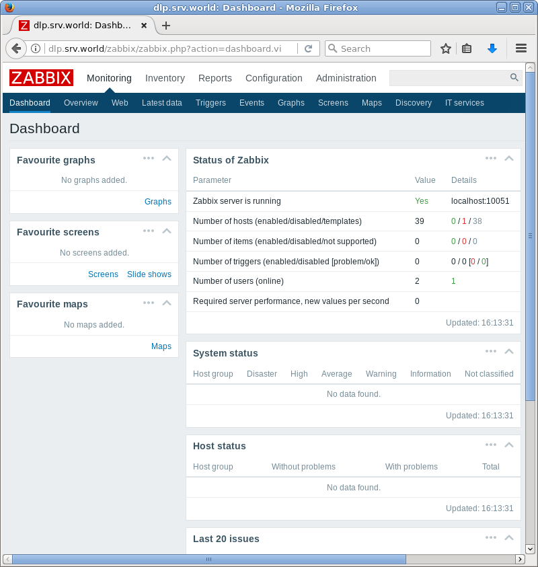Click the Zabbix favicon in the tab

(24, 26)
